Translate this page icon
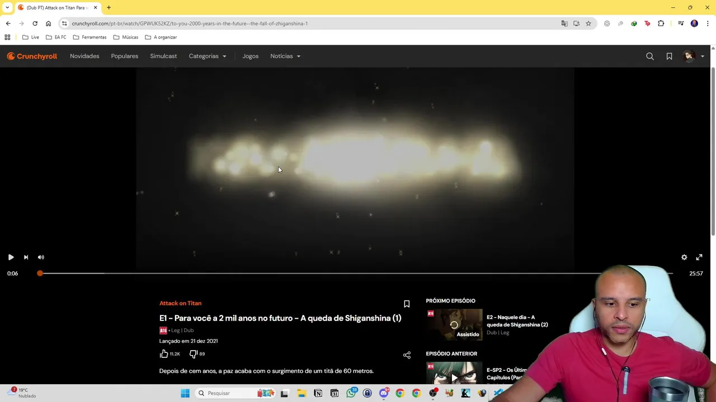This screenshot has width=716, height=402. tap(564, 23)
